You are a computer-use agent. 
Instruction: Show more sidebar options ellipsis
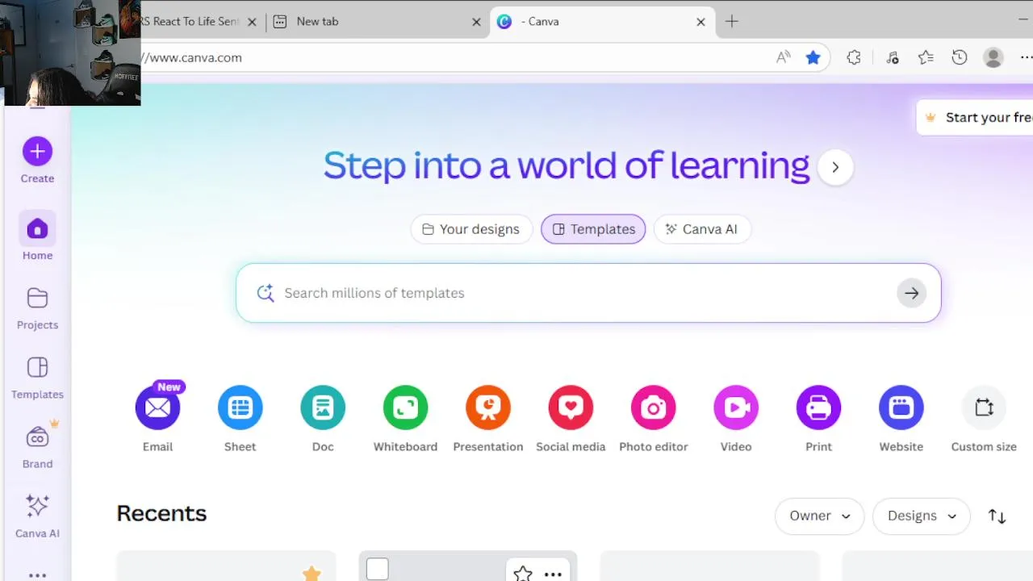tap(37, 575)
